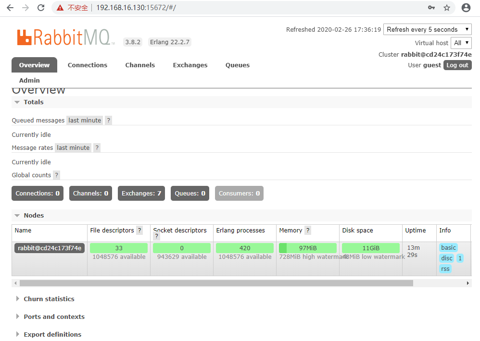The image size is (480, 341).
Task: Click the Uptime value 13m 29s
Action: [413, 251]
